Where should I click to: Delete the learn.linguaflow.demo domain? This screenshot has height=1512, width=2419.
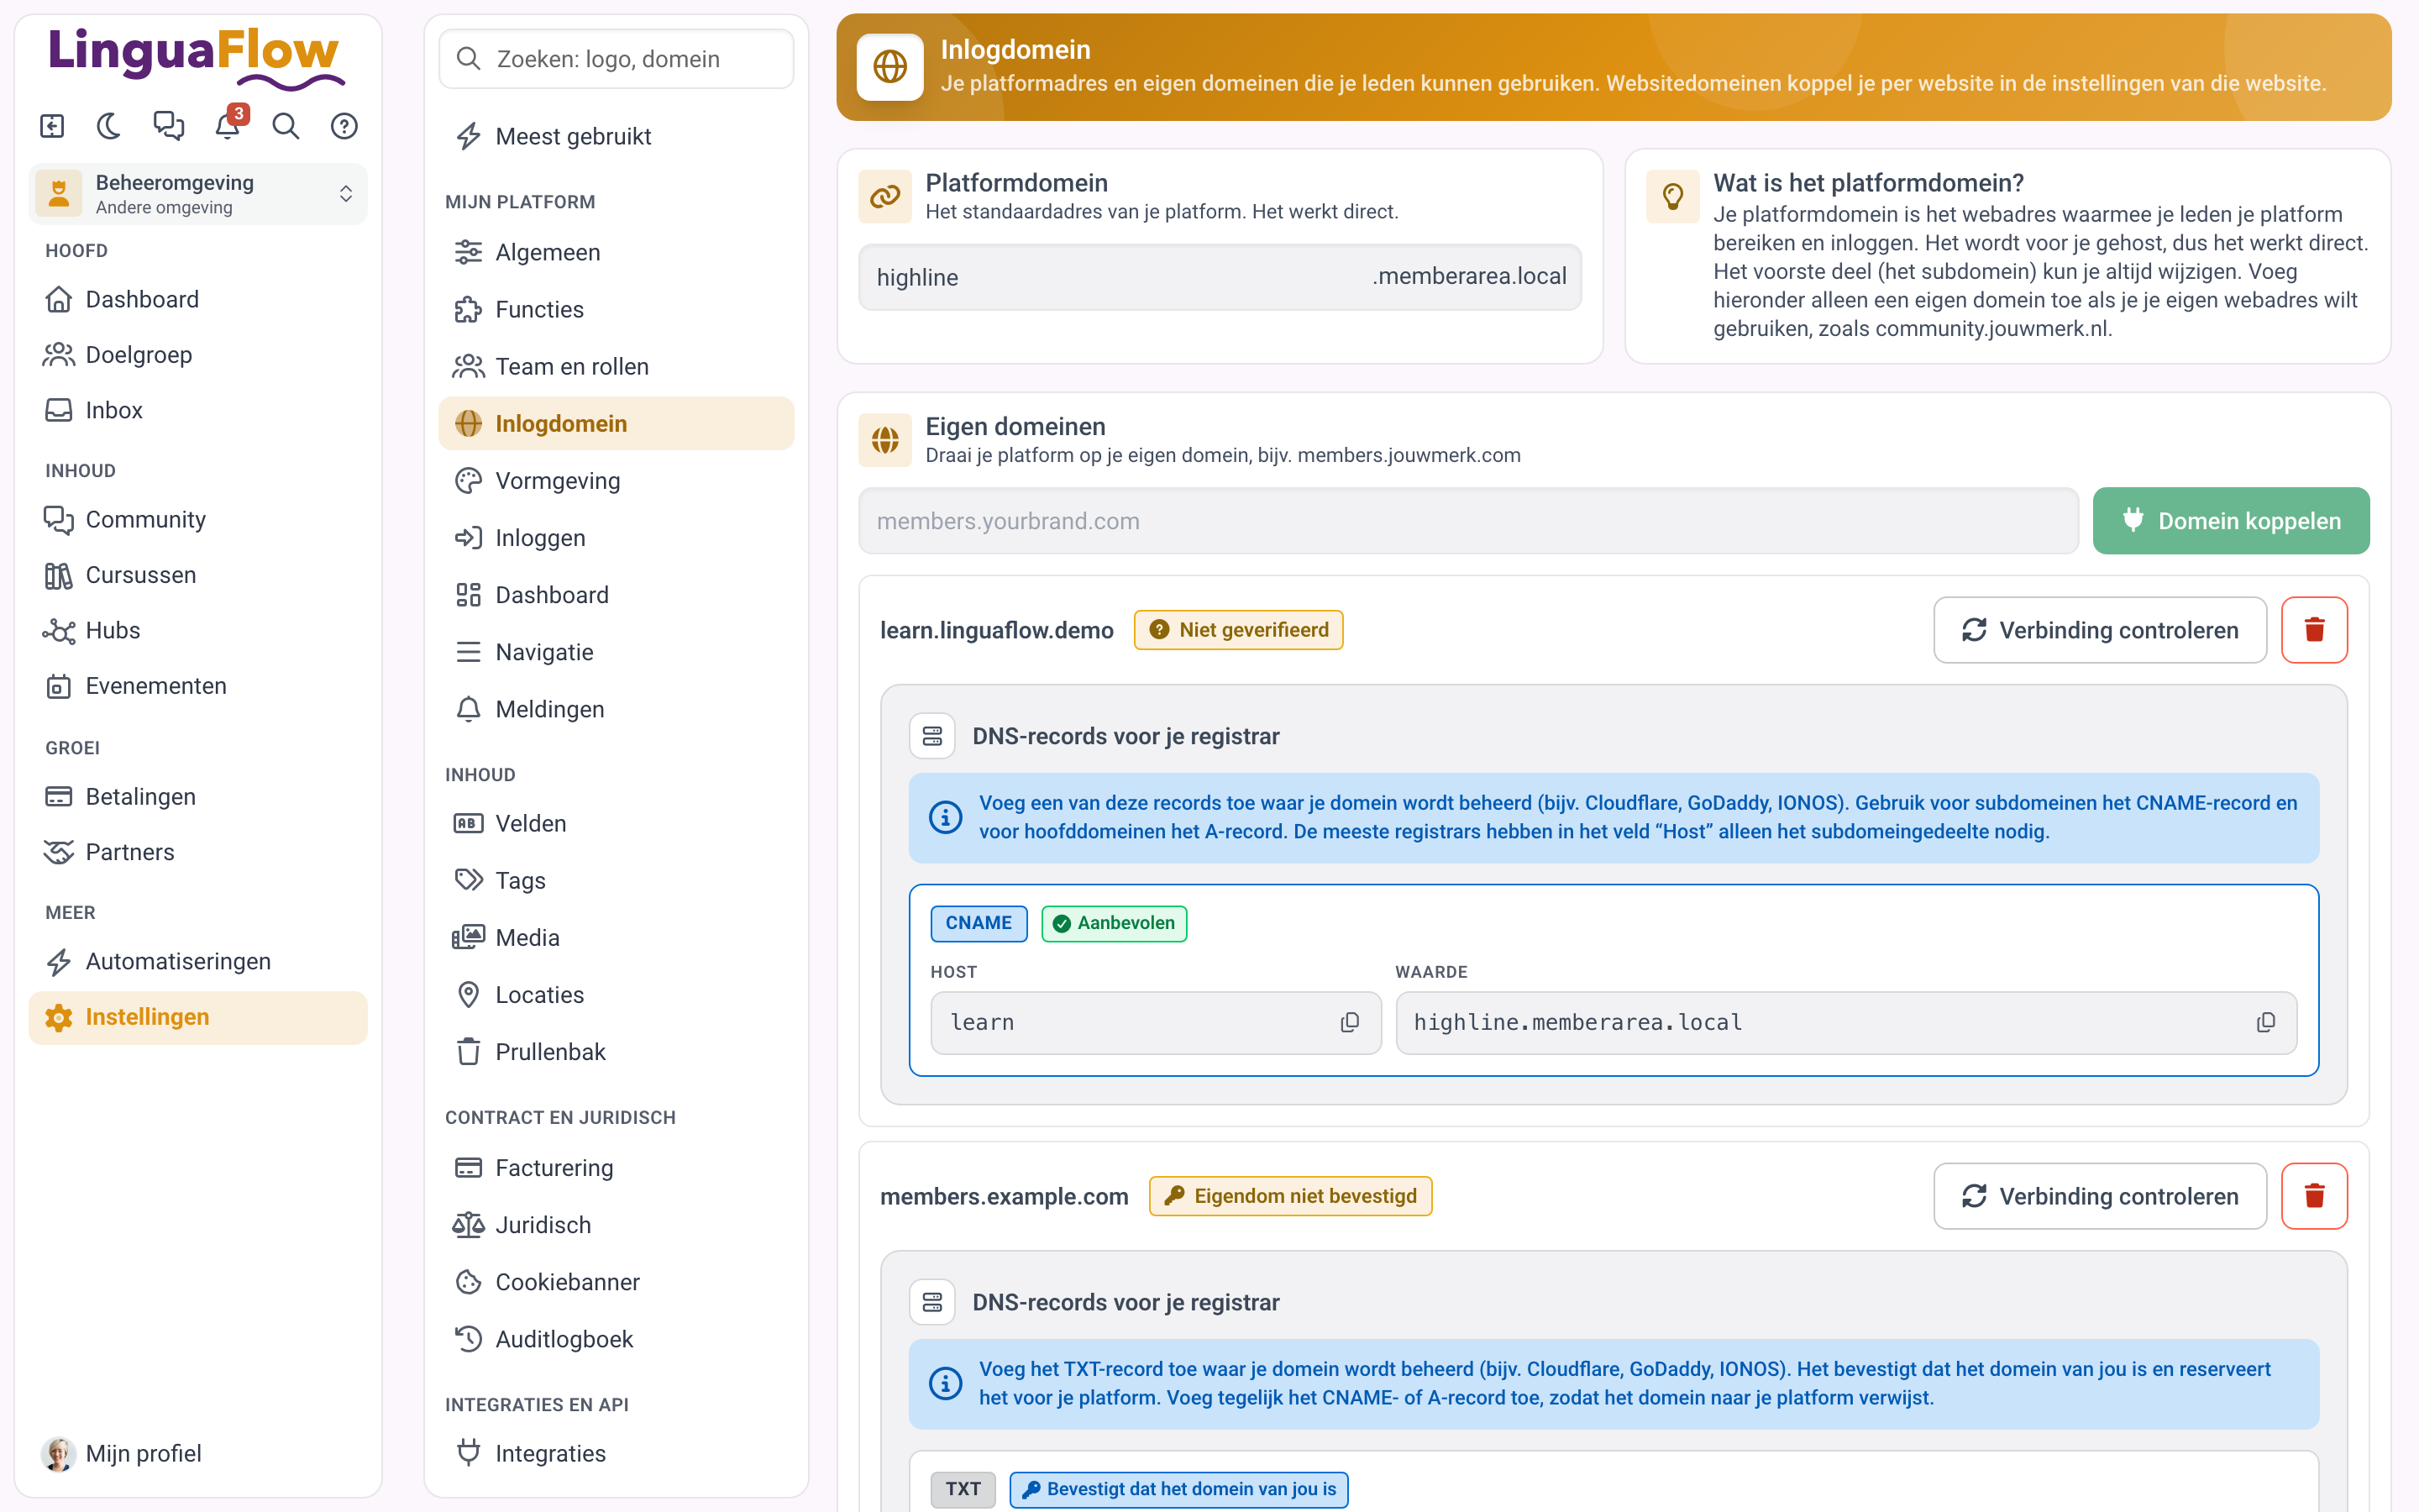[2314, 630]
